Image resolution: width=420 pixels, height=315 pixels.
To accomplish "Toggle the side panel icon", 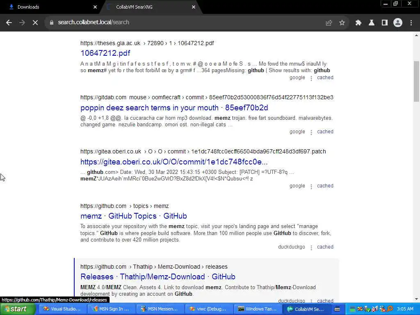I will click(x=385, y=23).
